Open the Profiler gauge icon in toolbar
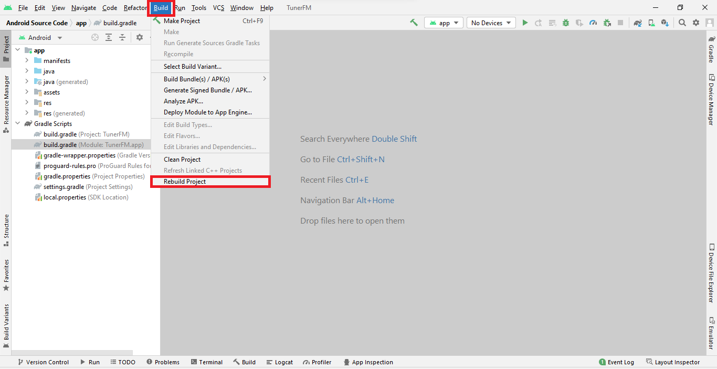717x369 pixels. (593, 23)
